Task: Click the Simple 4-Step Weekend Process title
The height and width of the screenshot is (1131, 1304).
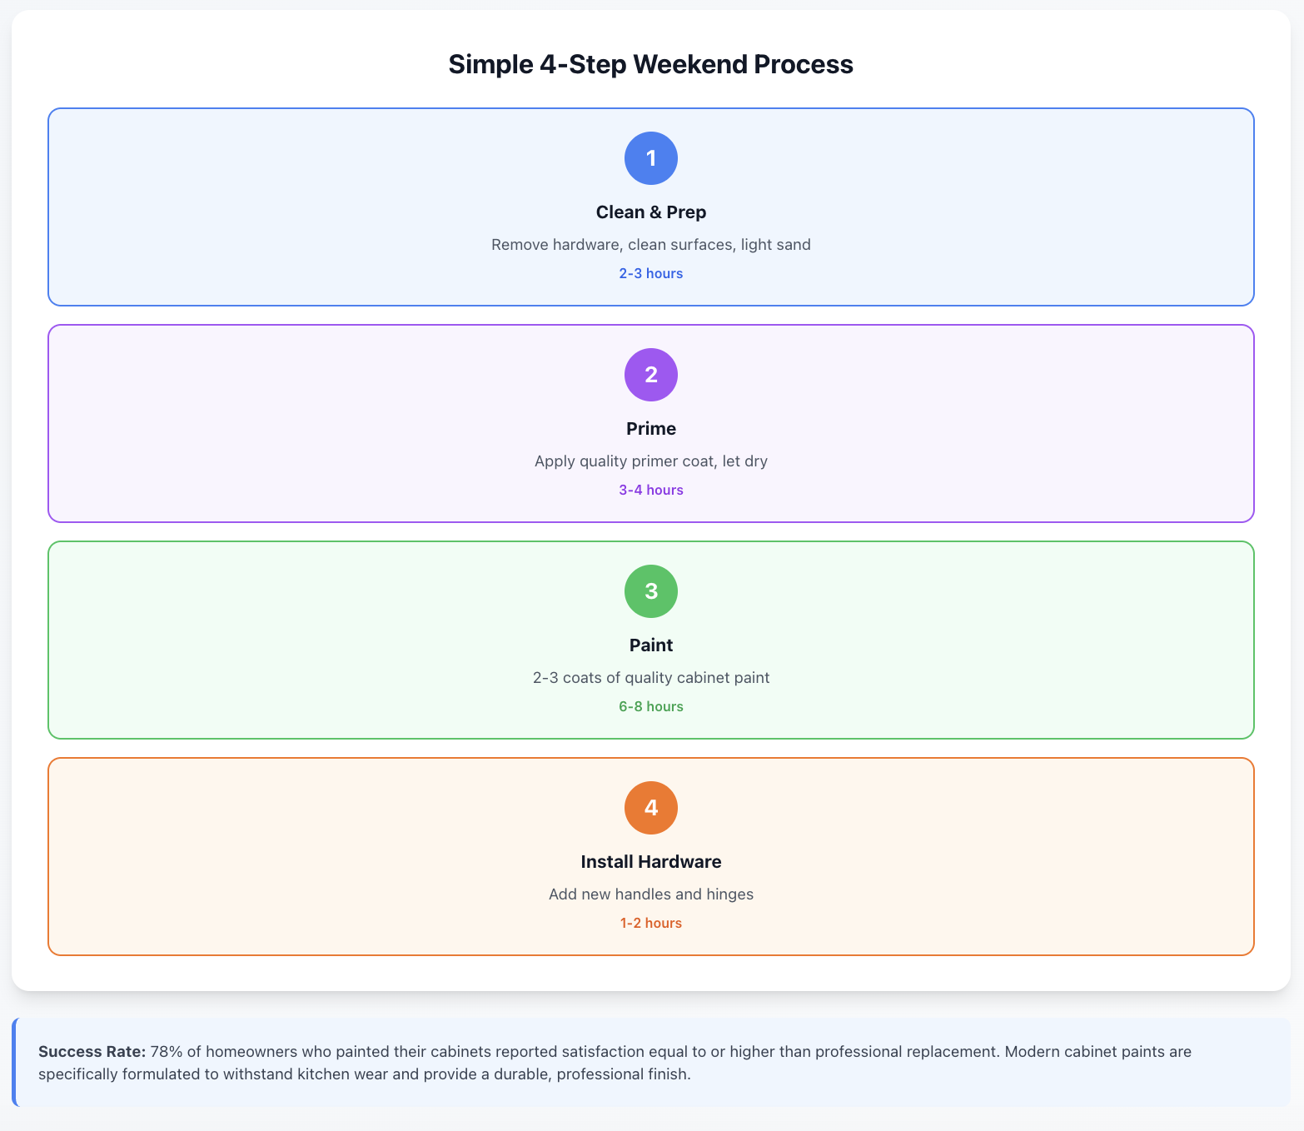Action: tap(651, 64)
